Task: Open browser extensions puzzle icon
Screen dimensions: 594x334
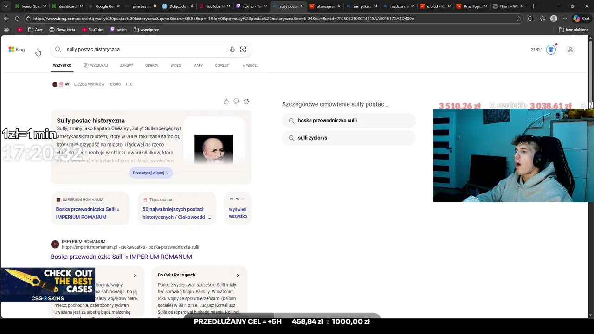Action: (530, 19)
